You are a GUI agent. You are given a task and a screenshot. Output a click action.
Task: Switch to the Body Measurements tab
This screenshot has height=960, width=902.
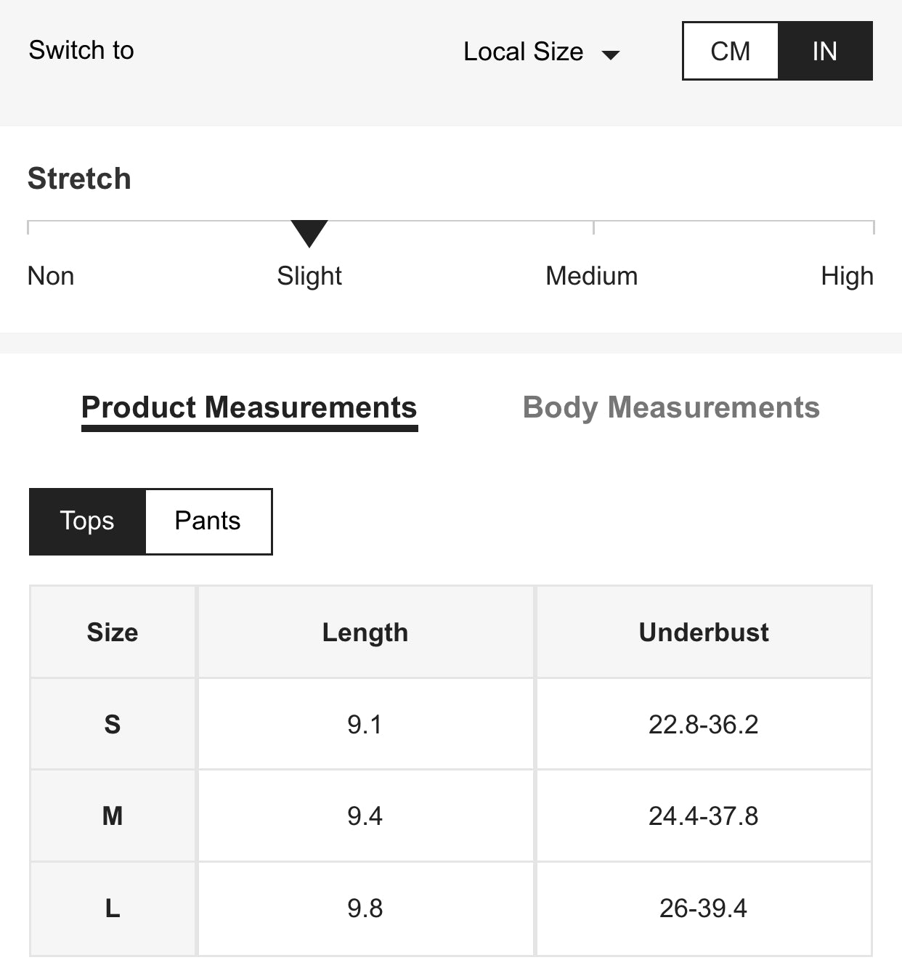coord(672,407)
